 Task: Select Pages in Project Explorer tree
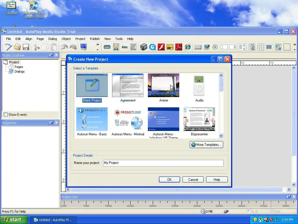(x=19, y=67)
